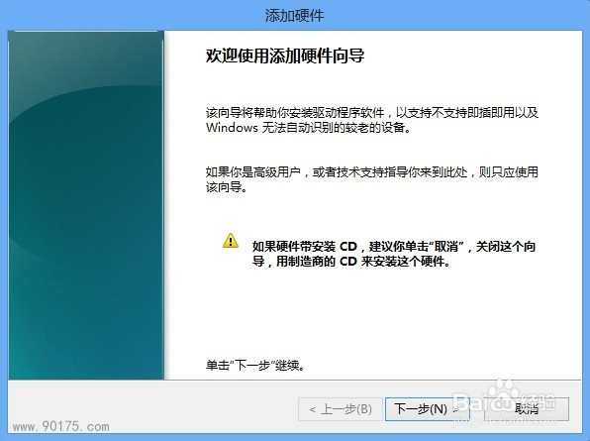Click the heading 欢迎使用添加硬件向导
This screenshot has width=590, height=441.
pos(285,56)
